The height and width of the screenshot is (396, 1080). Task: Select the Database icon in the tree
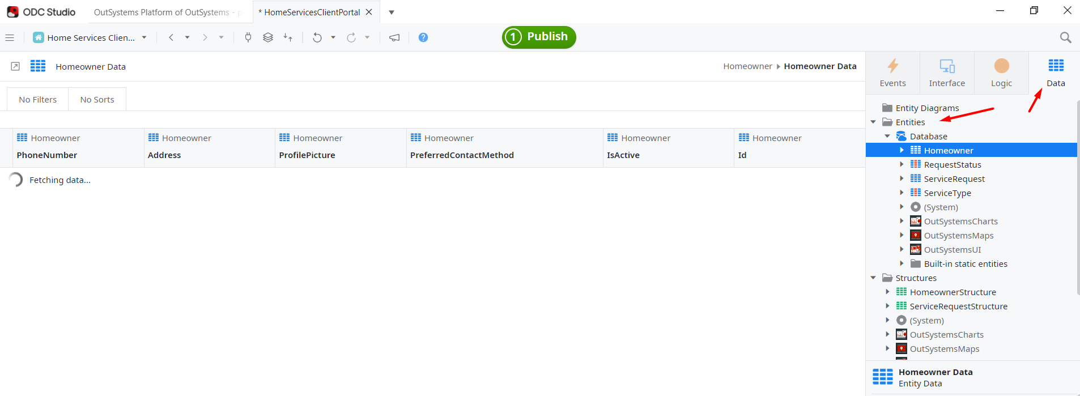(902, 136)
